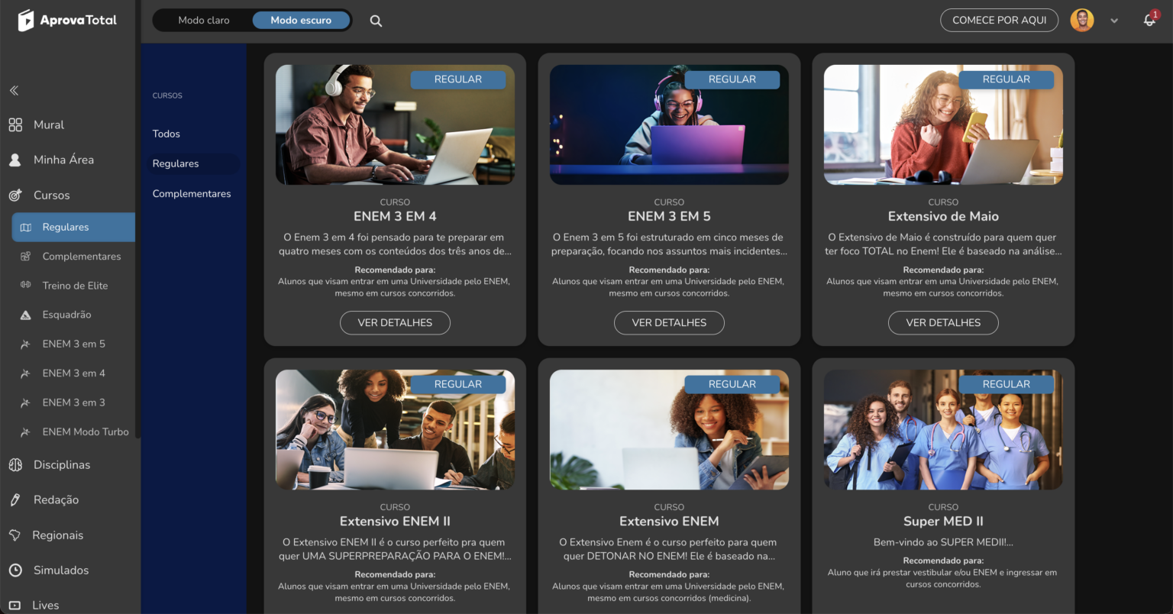Select Todos in courses filter

tap(166, 134)
